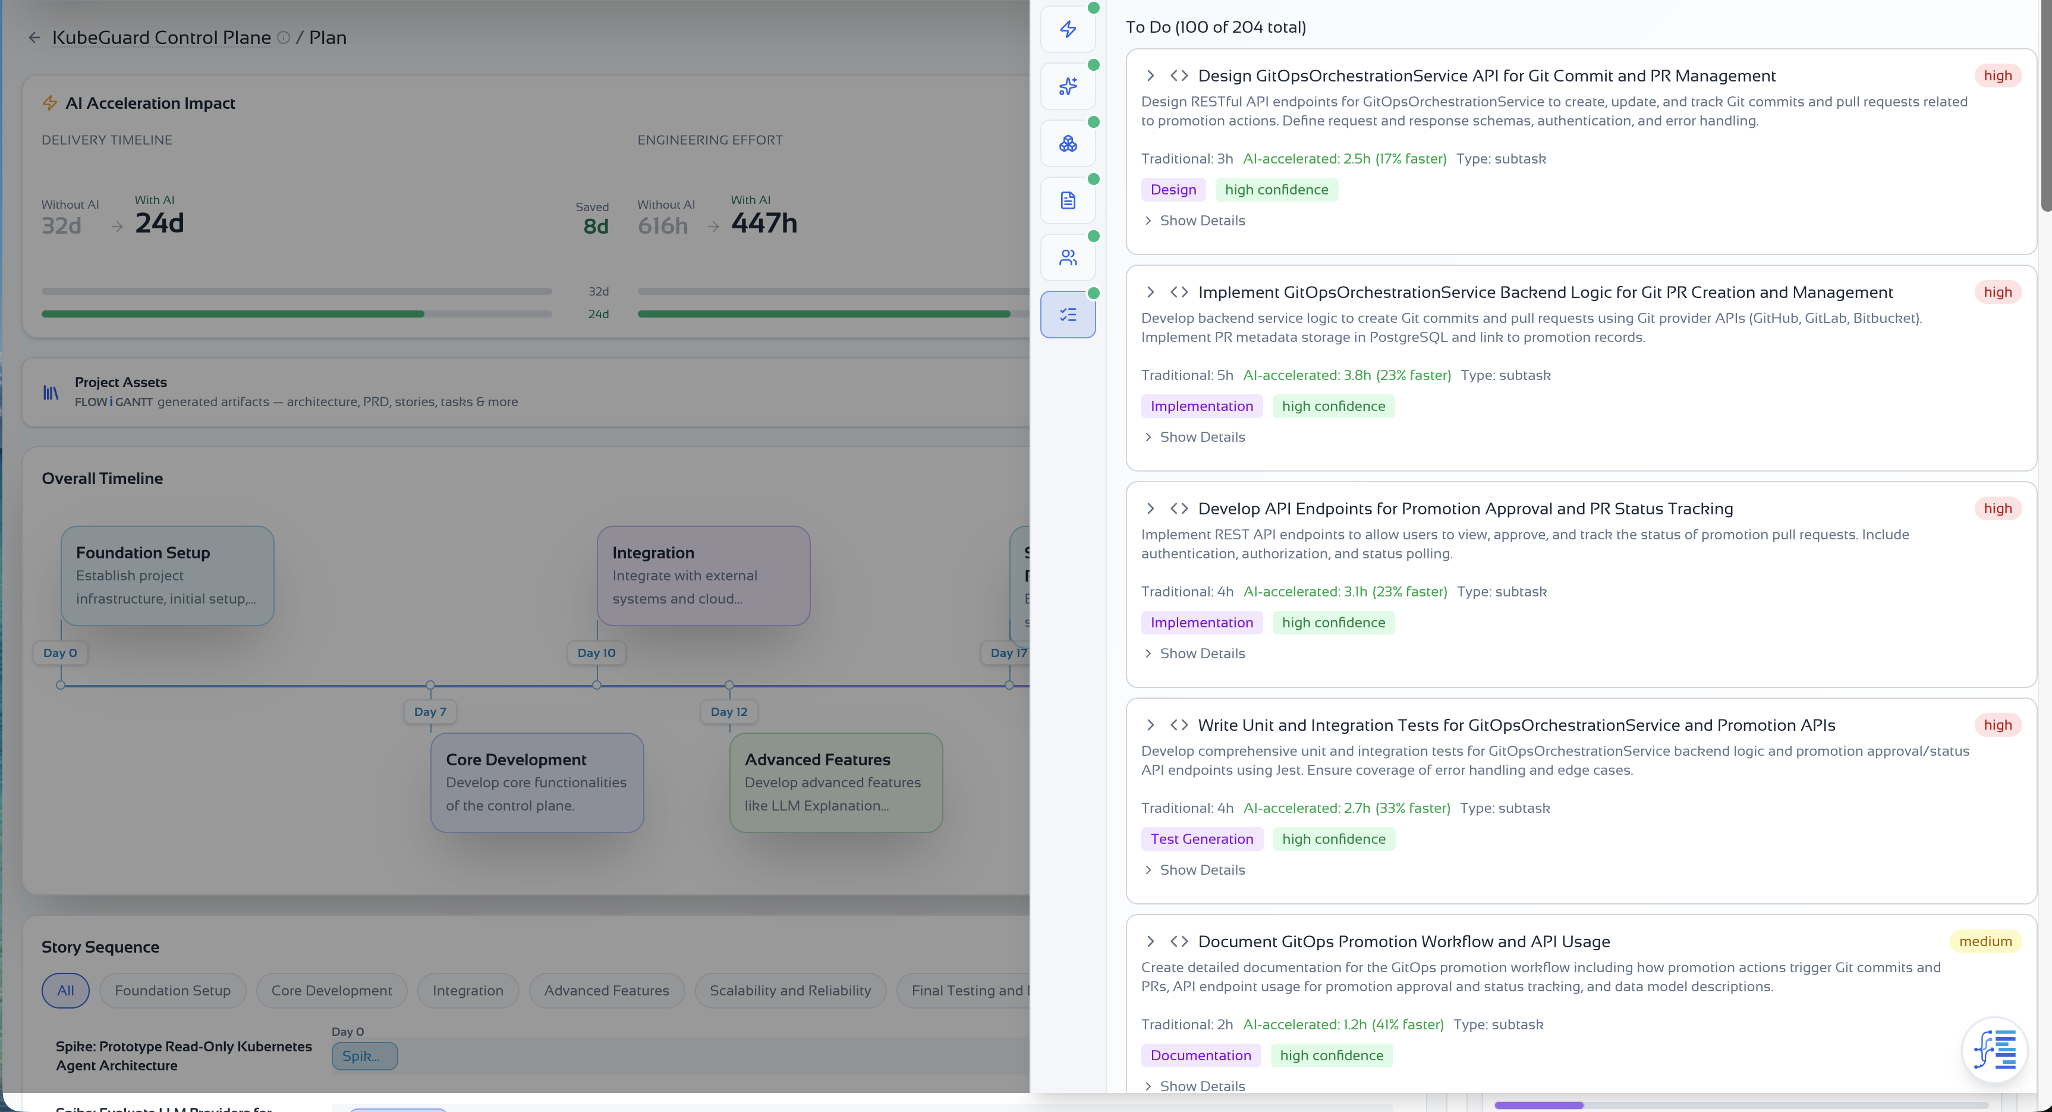The width and height of the screenshot is (2052, 1112).
Task: Click code icon on Develop API Endpoints task
Action: click(1179, 508)
